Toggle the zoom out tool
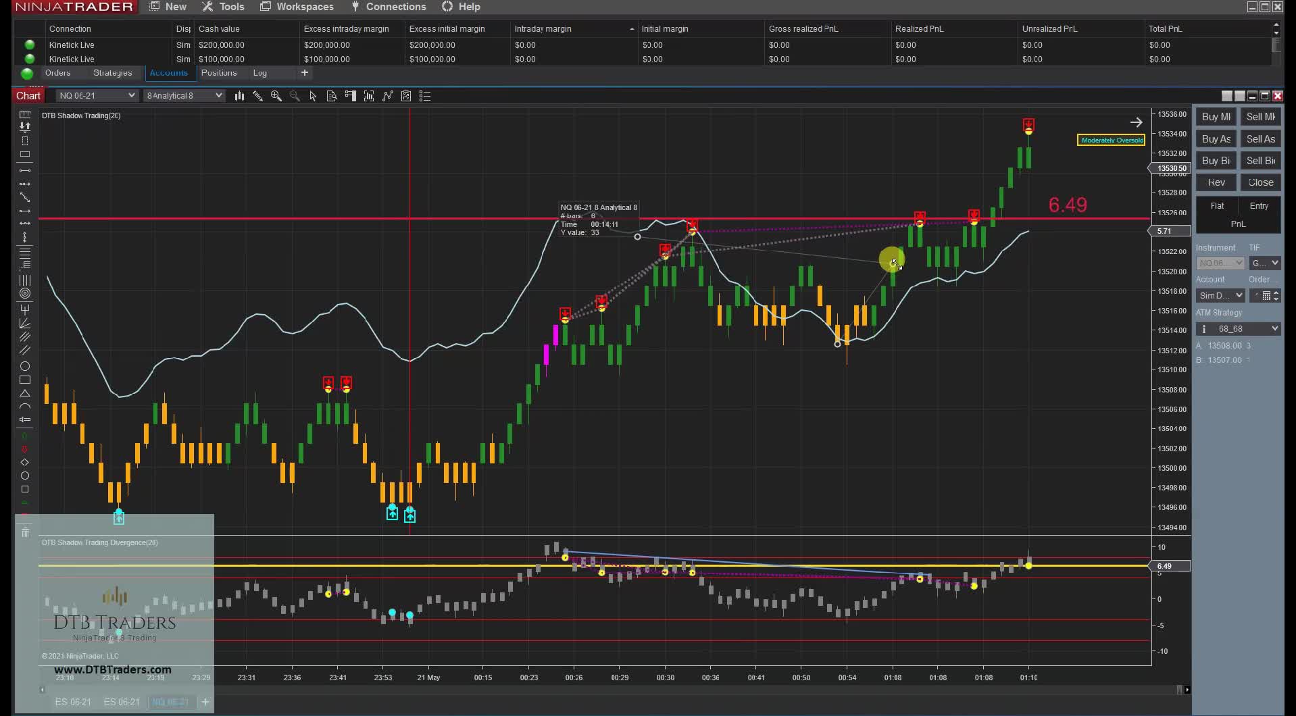Screen dimensions: 1296x716 [295, 96]
